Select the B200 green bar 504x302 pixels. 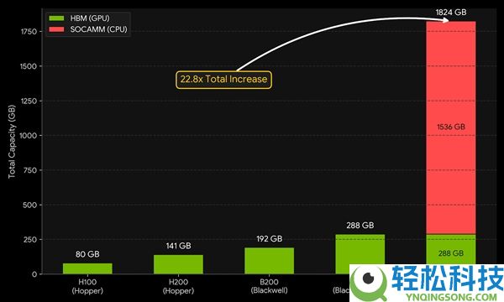(x=270, y=261)
